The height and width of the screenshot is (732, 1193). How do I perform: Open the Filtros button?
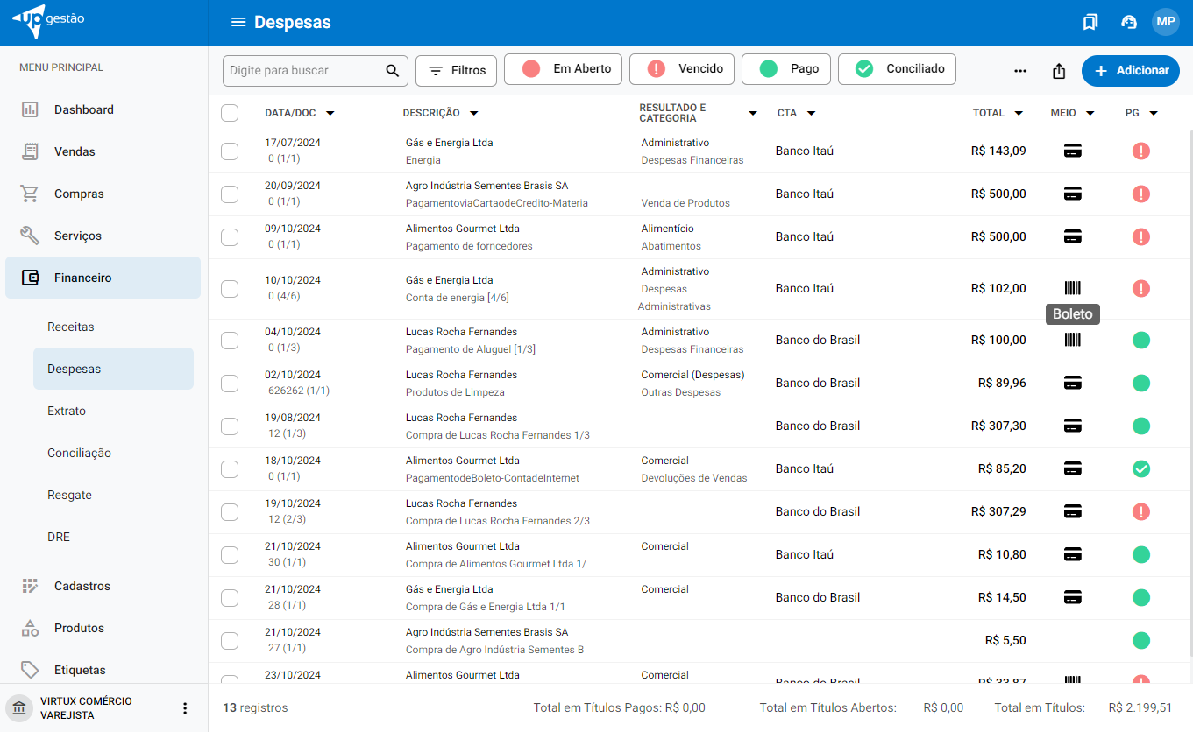(456, 71)
